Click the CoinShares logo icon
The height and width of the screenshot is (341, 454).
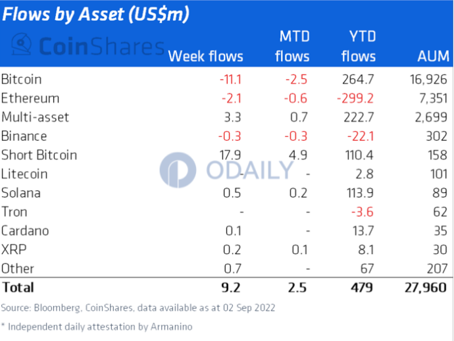coord(22,46)
